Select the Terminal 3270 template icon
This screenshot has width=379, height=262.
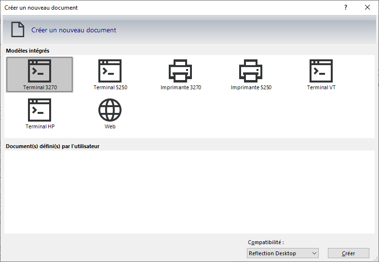[40, 71]
